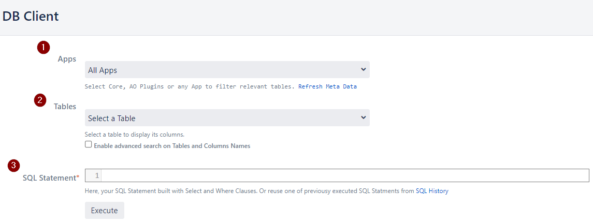This screenshot has height=222, width=593.
Task: Open the All Apps dropdown
Action: click(x=227, y=70)
